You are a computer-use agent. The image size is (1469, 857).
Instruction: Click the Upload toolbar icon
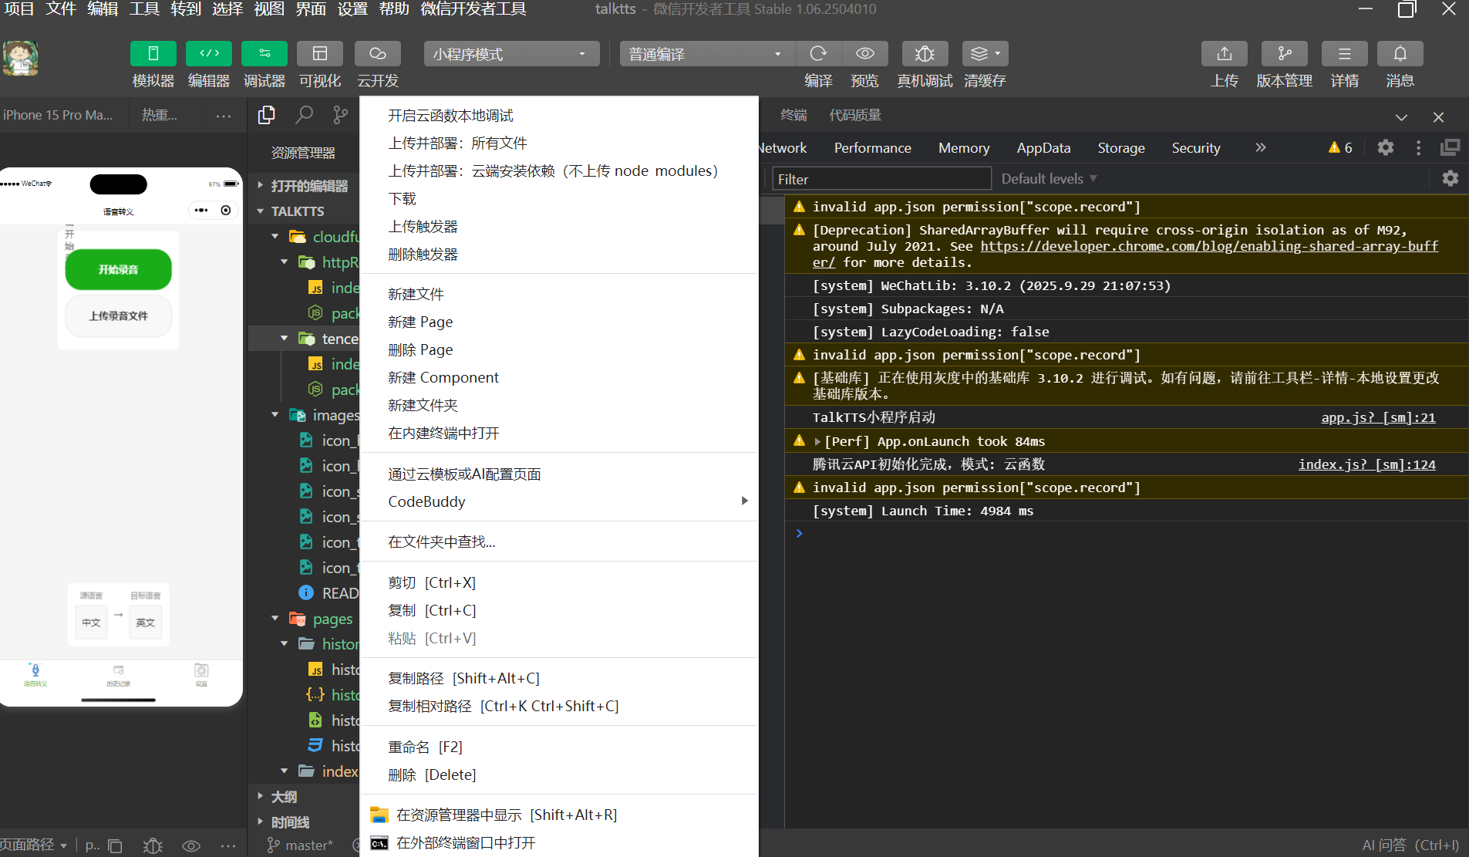point(1225,54)
